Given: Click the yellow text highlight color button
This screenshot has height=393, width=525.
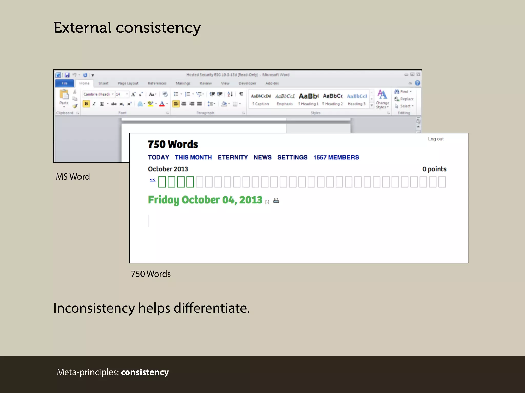Looking at the screenshot, I should (x=150, y=104).
